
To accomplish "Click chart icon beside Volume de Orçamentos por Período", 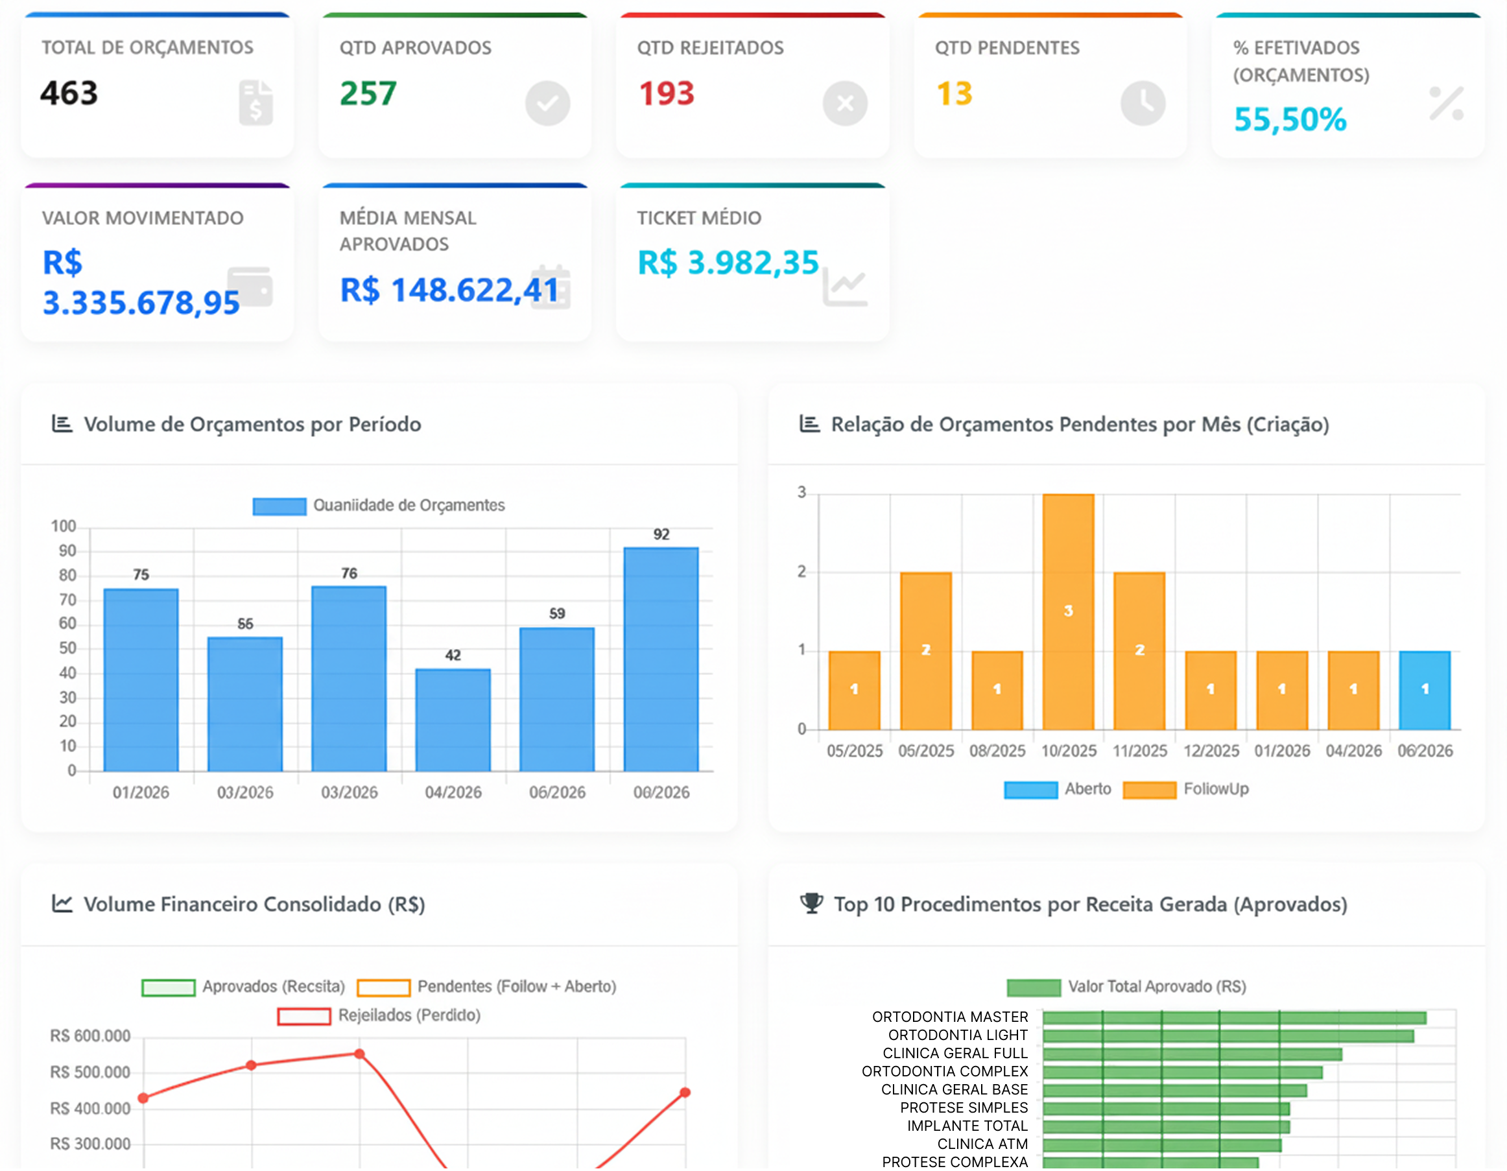I will coord(62,423).
